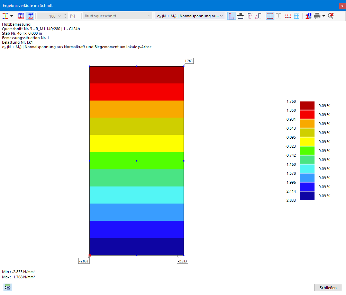Toggle the red stress points I-section icon
The image size is (346, 295).
click(x=270, y=16)
